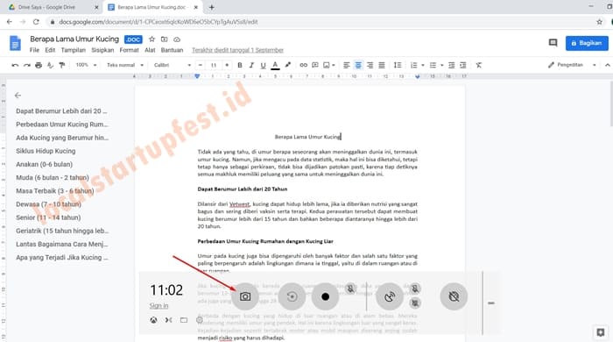Toggle the broadcast microphone mute icon
This screenshot has width=613, height=342.
coord(415,289)
